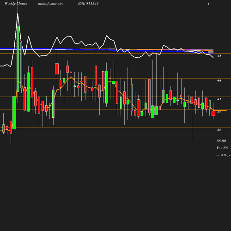The width and height of the screenshot is (231, 231).
Task: Click the closing price value "38.00"
Action: (221, 141)
